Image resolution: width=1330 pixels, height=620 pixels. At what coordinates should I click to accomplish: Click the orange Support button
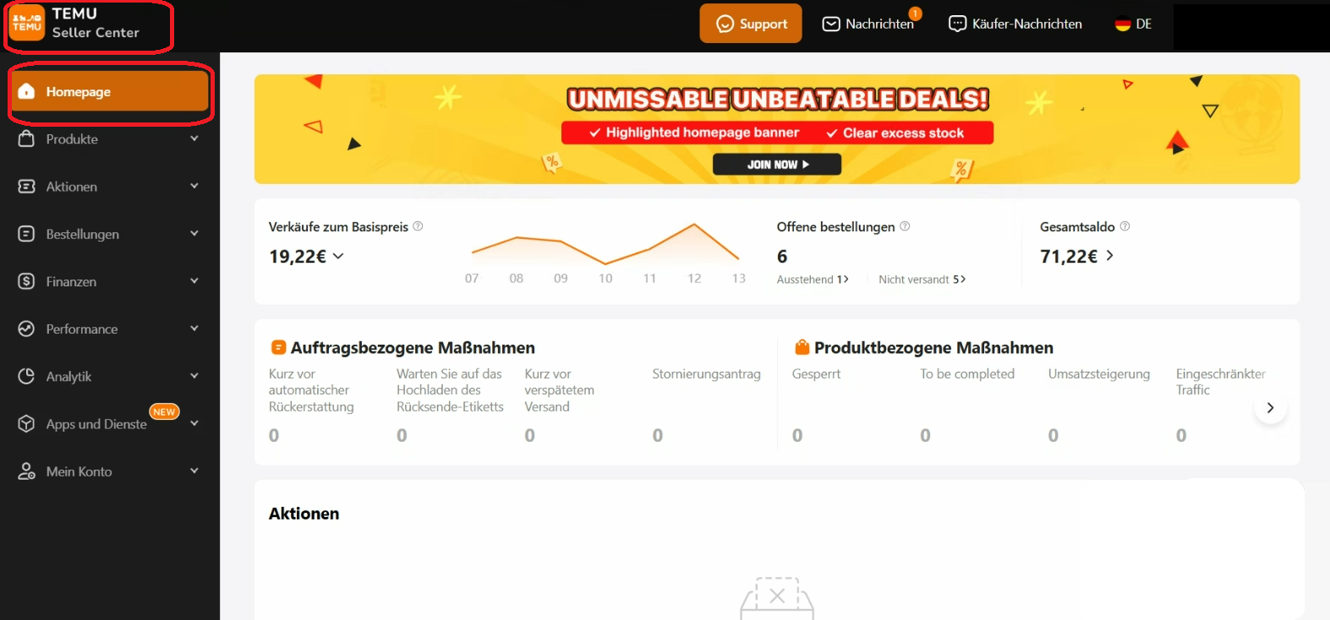[x=751, y=24]
